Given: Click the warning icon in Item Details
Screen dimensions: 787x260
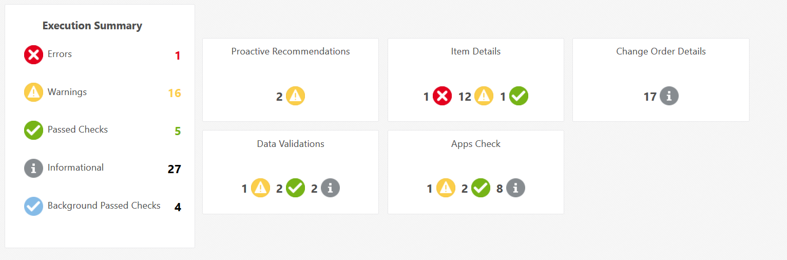Looking at the screenshot, I should coord(484,96).
